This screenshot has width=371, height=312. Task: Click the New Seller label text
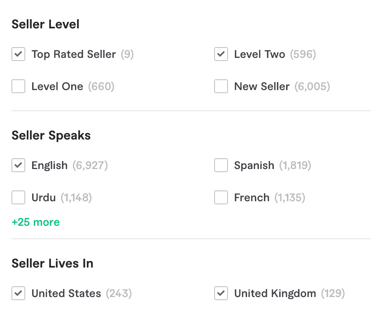pyautogui.click(x=262, y=87)
